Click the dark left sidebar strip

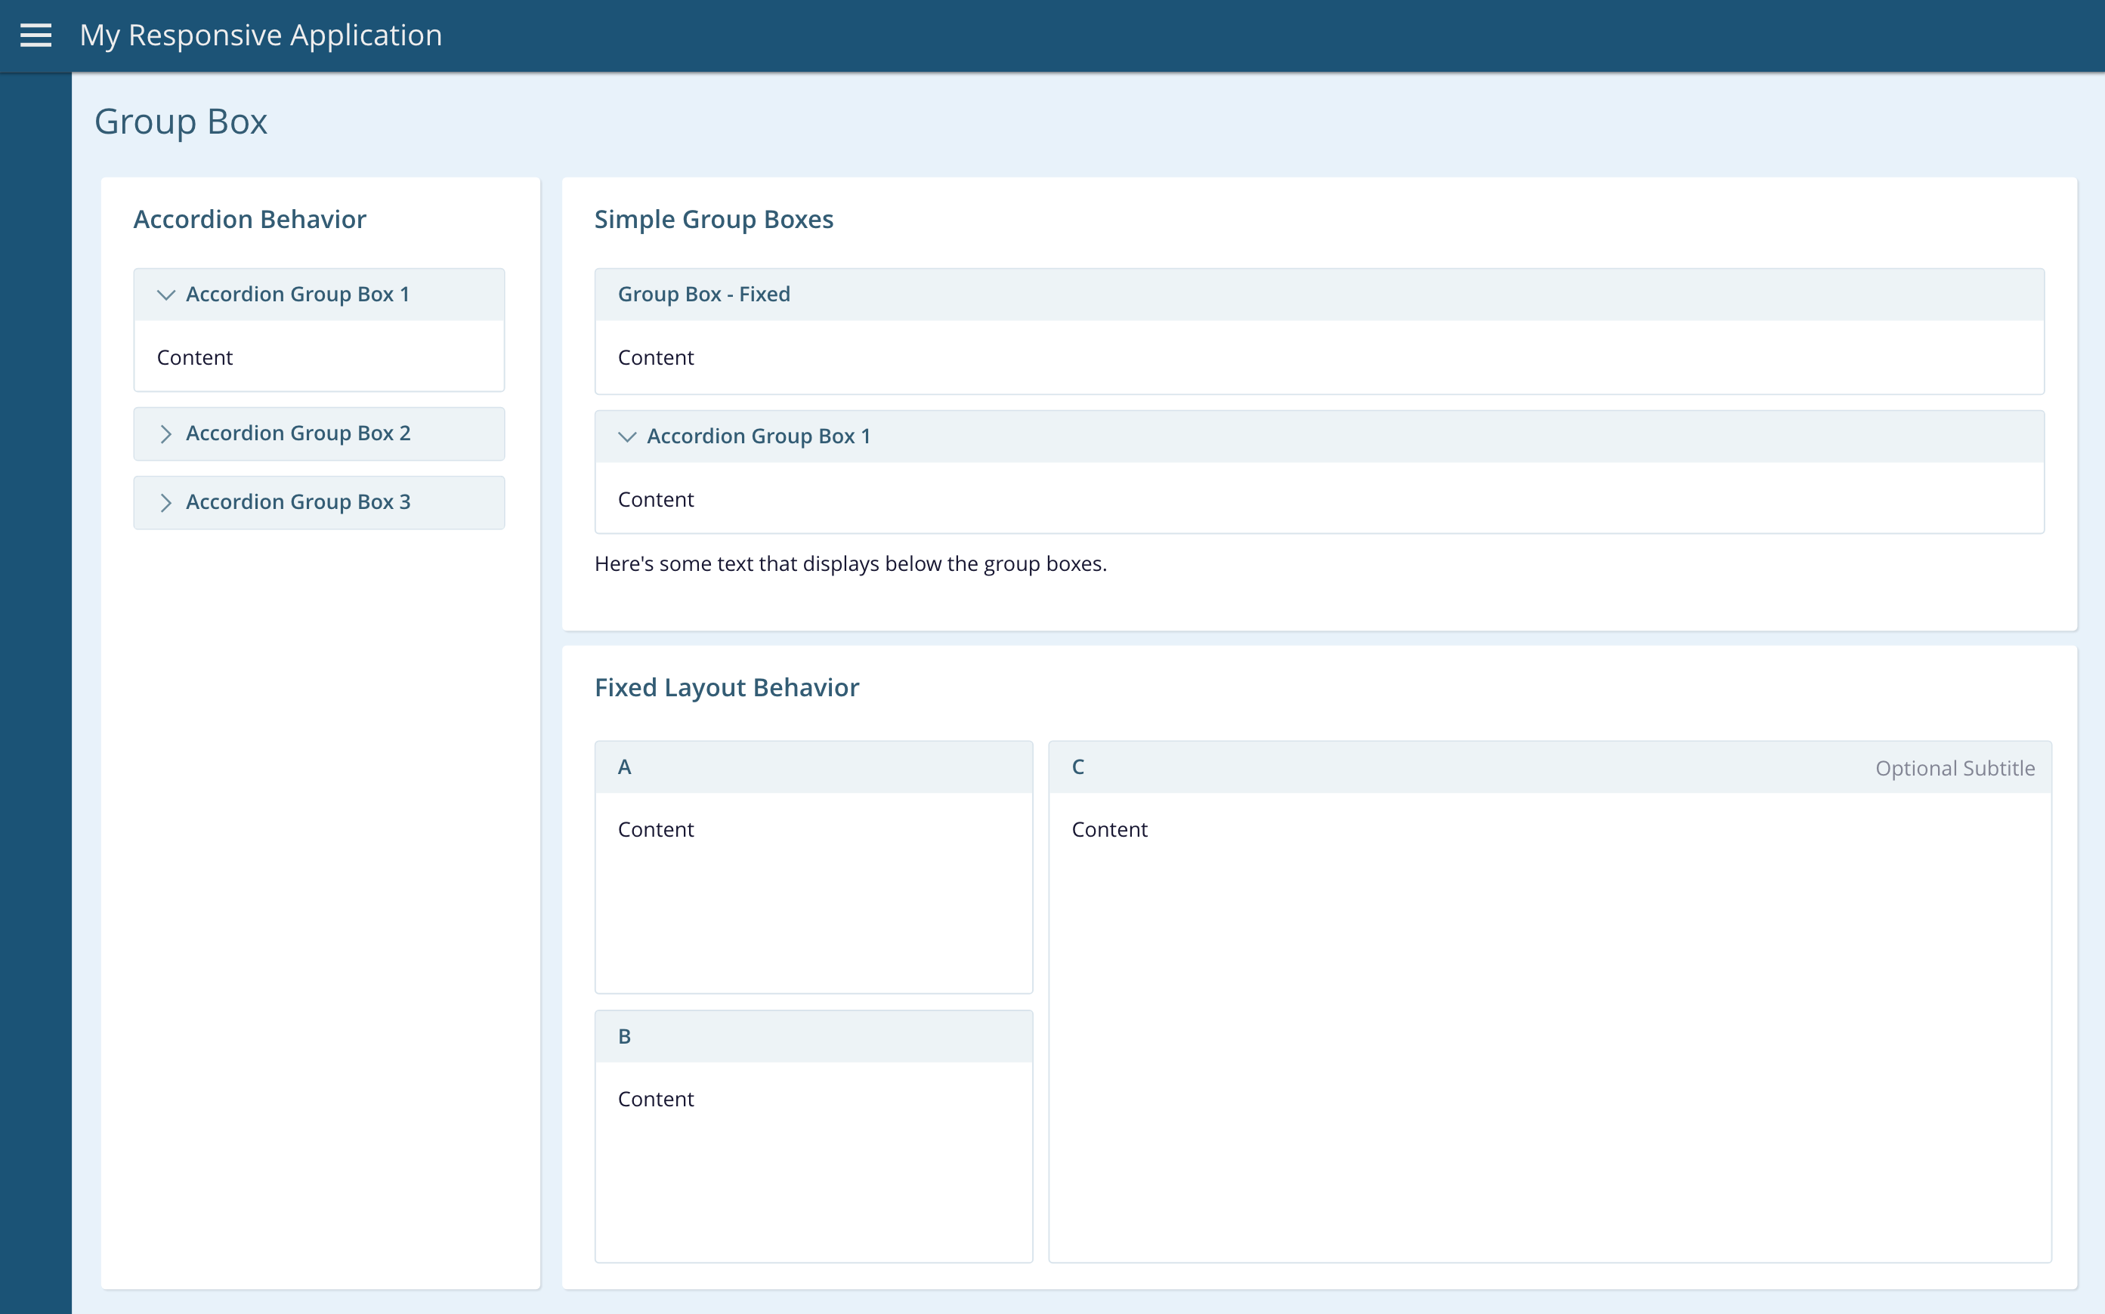click(36, 696)
